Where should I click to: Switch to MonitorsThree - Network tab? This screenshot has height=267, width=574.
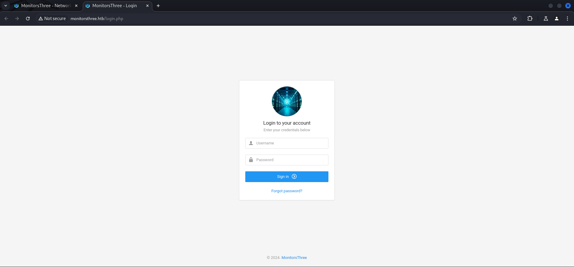click(x=45, y=6)
